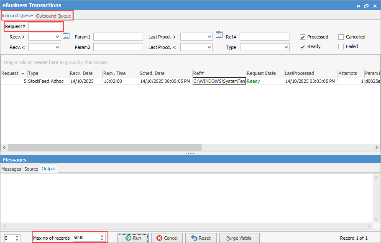Screen dimensions: 381x243
Task: Open the Recv. < date dropdown
Action: coord(58,47)
